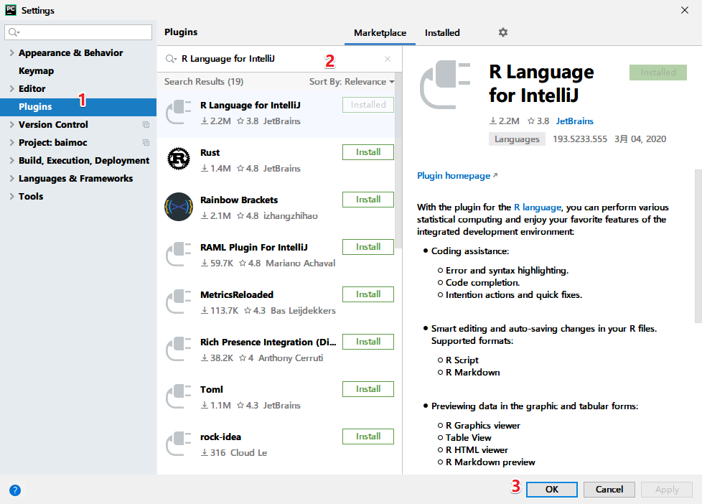Click the Cancel button

click(x=609, y=490)
